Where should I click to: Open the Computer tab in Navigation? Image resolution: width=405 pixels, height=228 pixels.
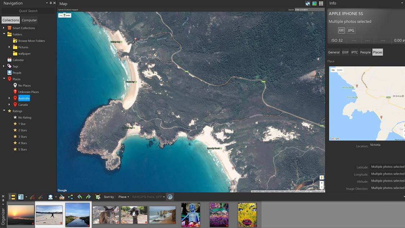point(29,20)
